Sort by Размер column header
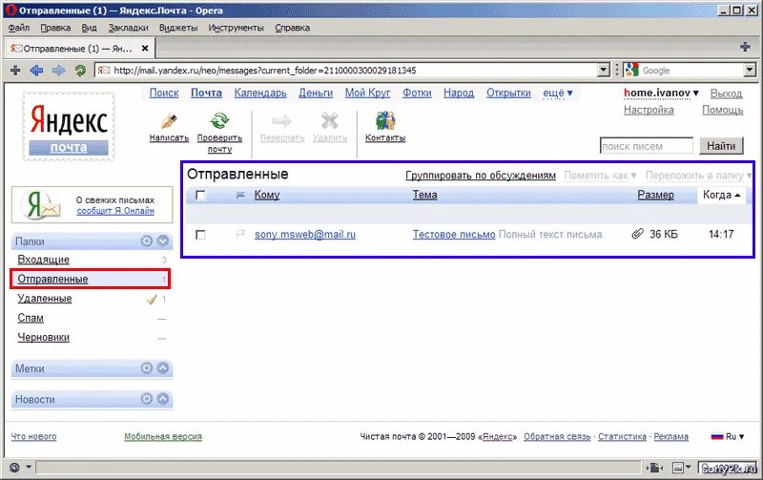 click(655, 195)
